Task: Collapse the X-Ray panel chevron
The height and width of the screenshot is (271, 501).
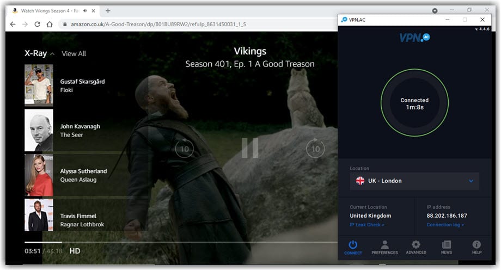Action: point(52,54)
